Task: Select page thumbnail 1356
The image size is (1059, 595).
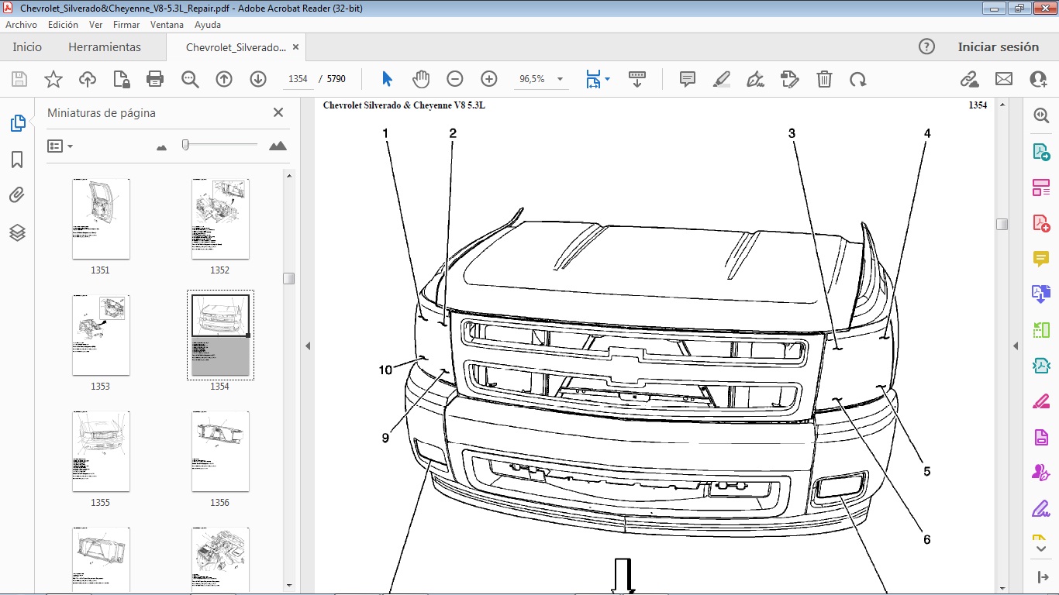Action: [220, 451]
